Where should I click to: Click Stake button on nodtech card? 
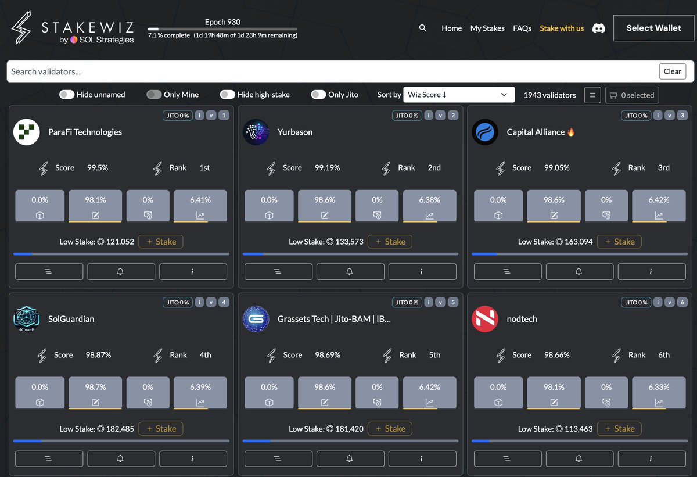pos(620,429)
